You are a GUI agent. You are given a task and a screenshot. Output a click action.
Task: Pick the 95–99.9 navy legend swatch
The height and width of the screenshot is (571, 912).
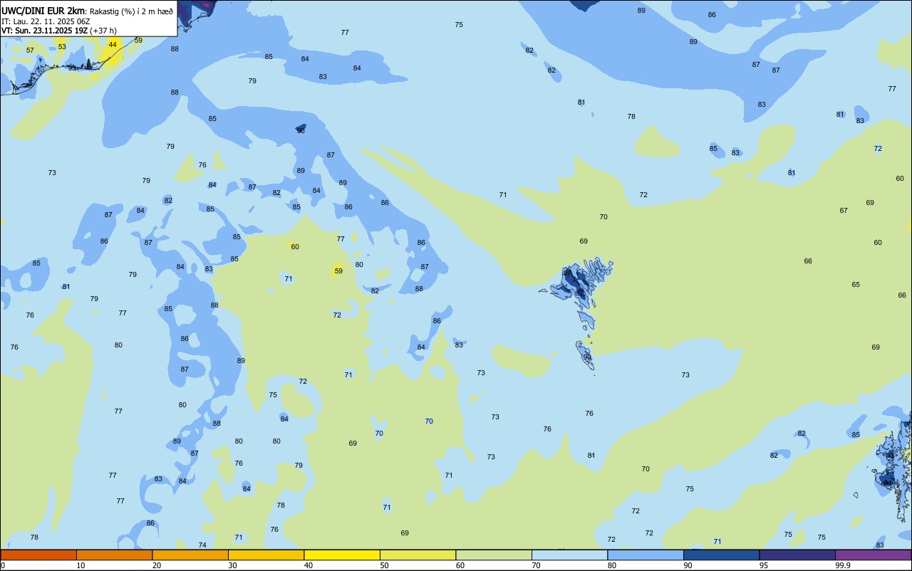(797, 555)
